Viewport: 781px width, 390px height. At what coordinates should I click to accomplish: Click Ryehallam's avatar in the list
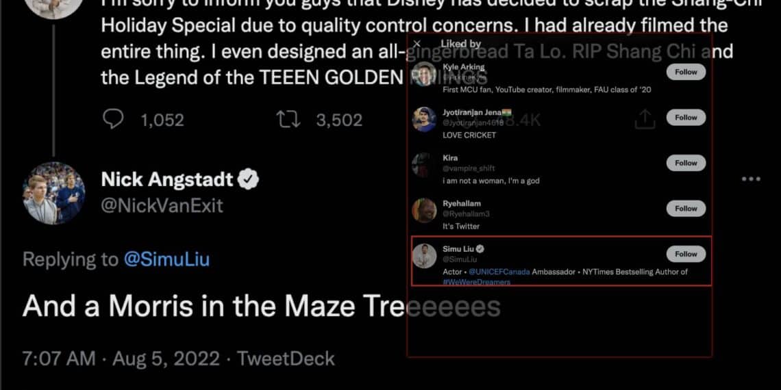[424, 210]
